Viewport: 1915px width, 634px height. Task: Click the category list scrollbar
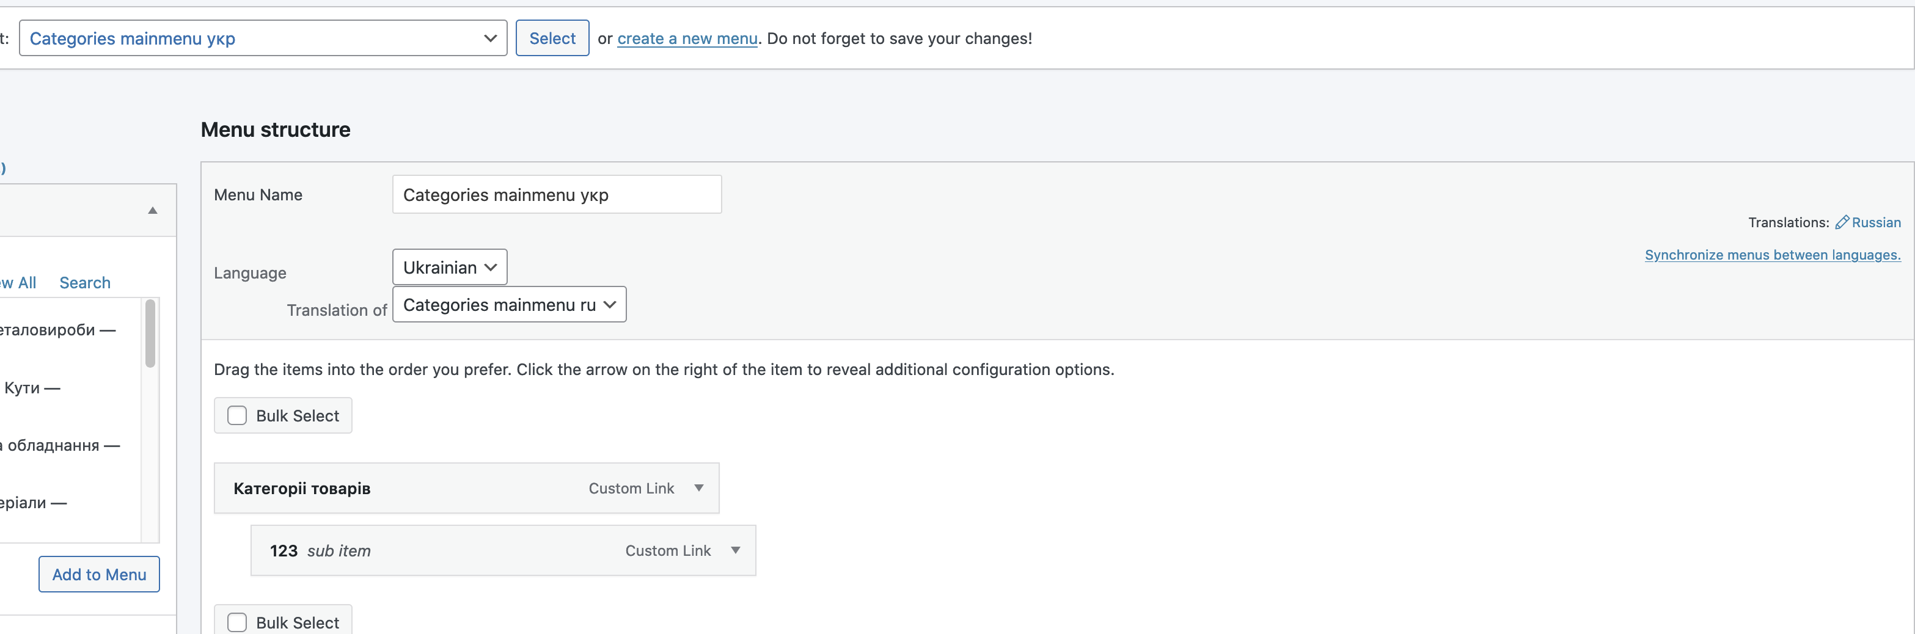pos(150,335)
